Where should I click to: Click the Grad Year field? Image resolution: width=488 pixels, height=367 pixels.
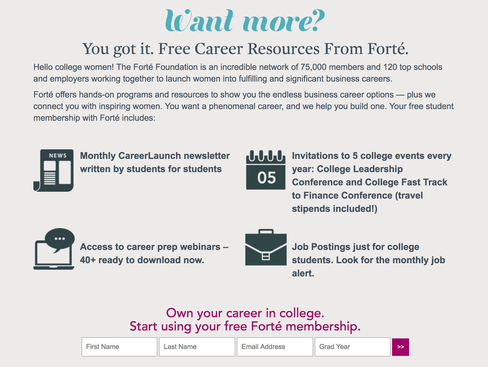coord(352,347)
